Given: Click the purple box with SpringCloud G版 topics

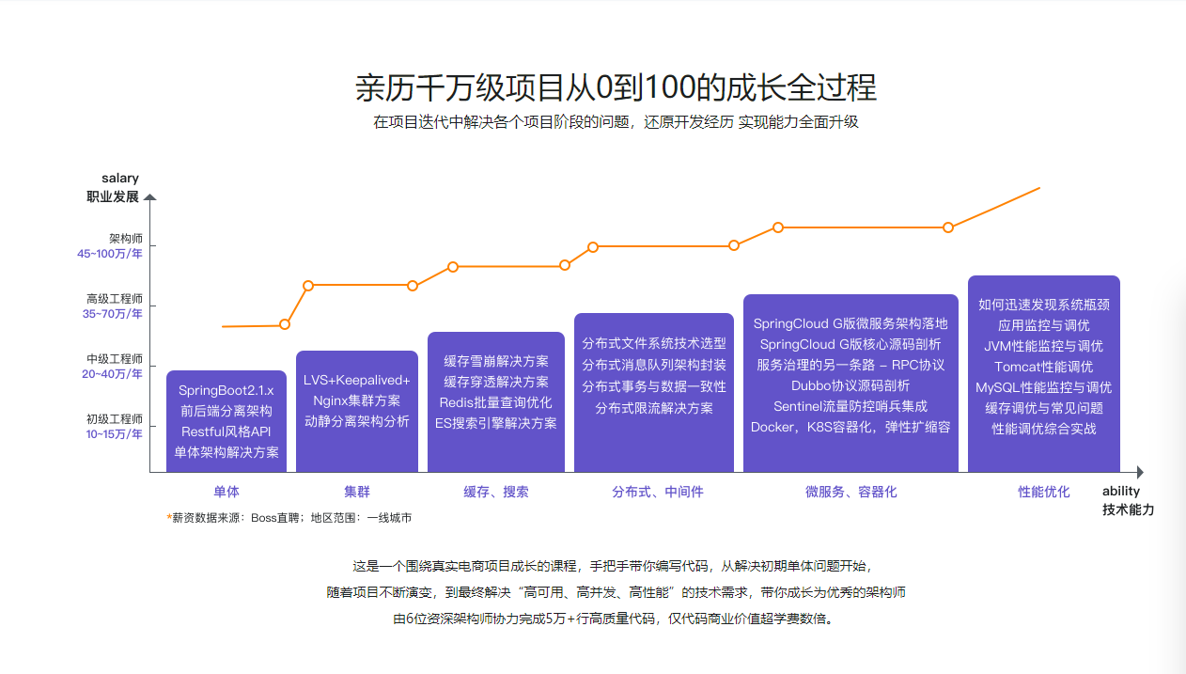Looking at the screenshot, I should 850,383.
